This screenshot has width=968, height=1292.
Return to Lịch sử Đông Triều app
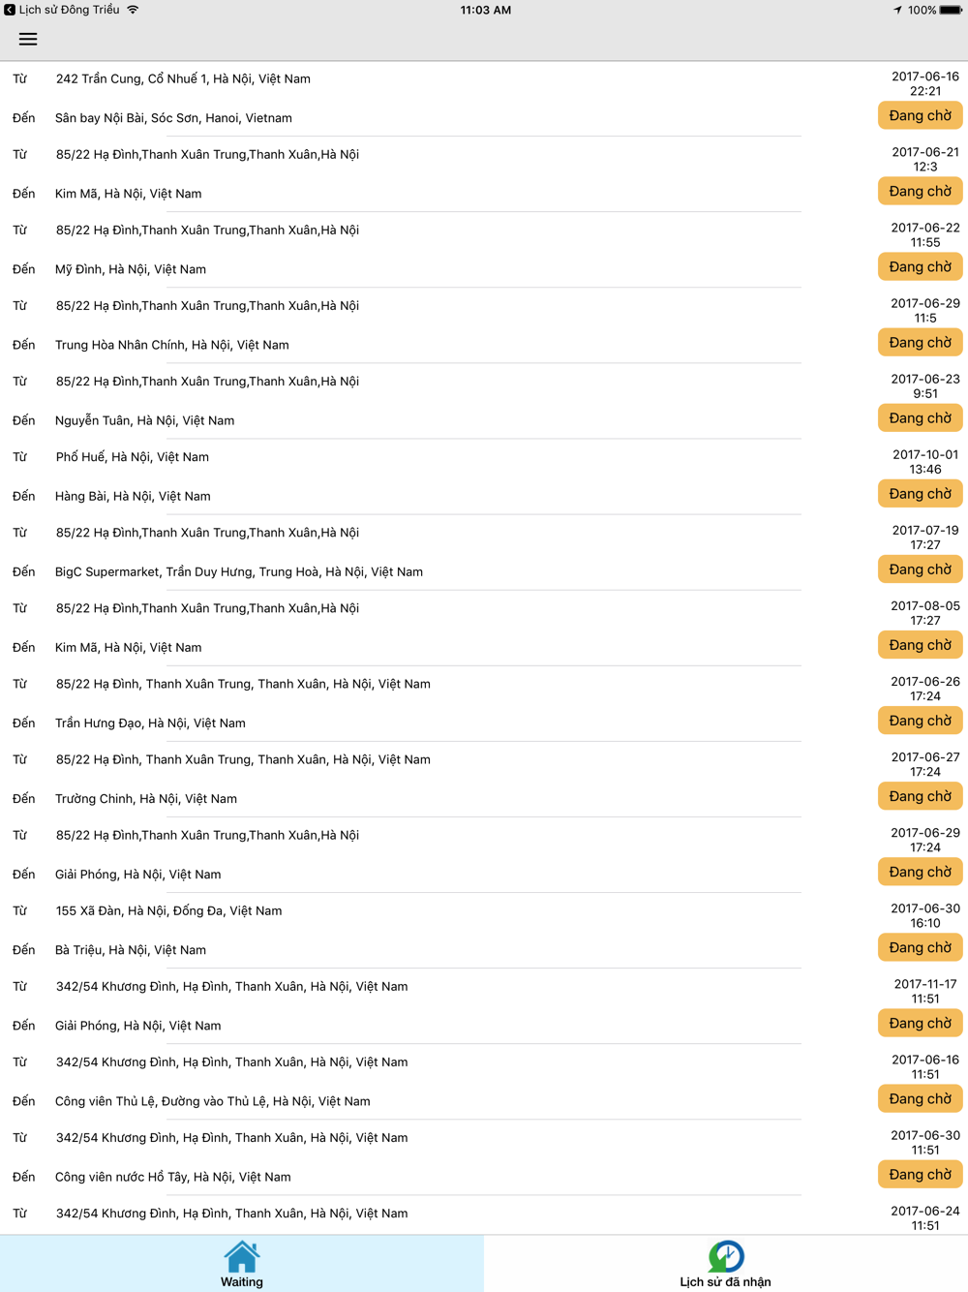tap(62, 10)
